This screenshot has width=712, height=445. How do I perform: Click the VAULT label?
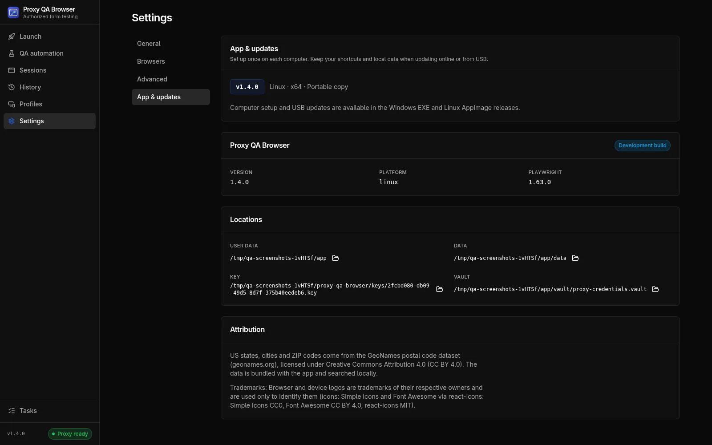[x=462, y=277]
